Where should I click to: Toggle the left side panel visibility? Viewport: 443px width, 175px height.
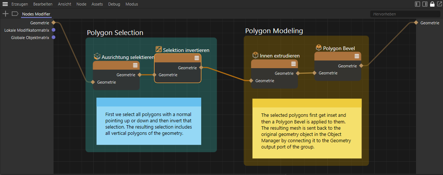coord(418,4)
